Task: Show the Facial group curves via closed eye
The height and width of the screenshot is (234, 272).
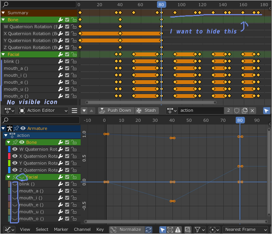Action: pyautogui.click(x=22, y=177)
